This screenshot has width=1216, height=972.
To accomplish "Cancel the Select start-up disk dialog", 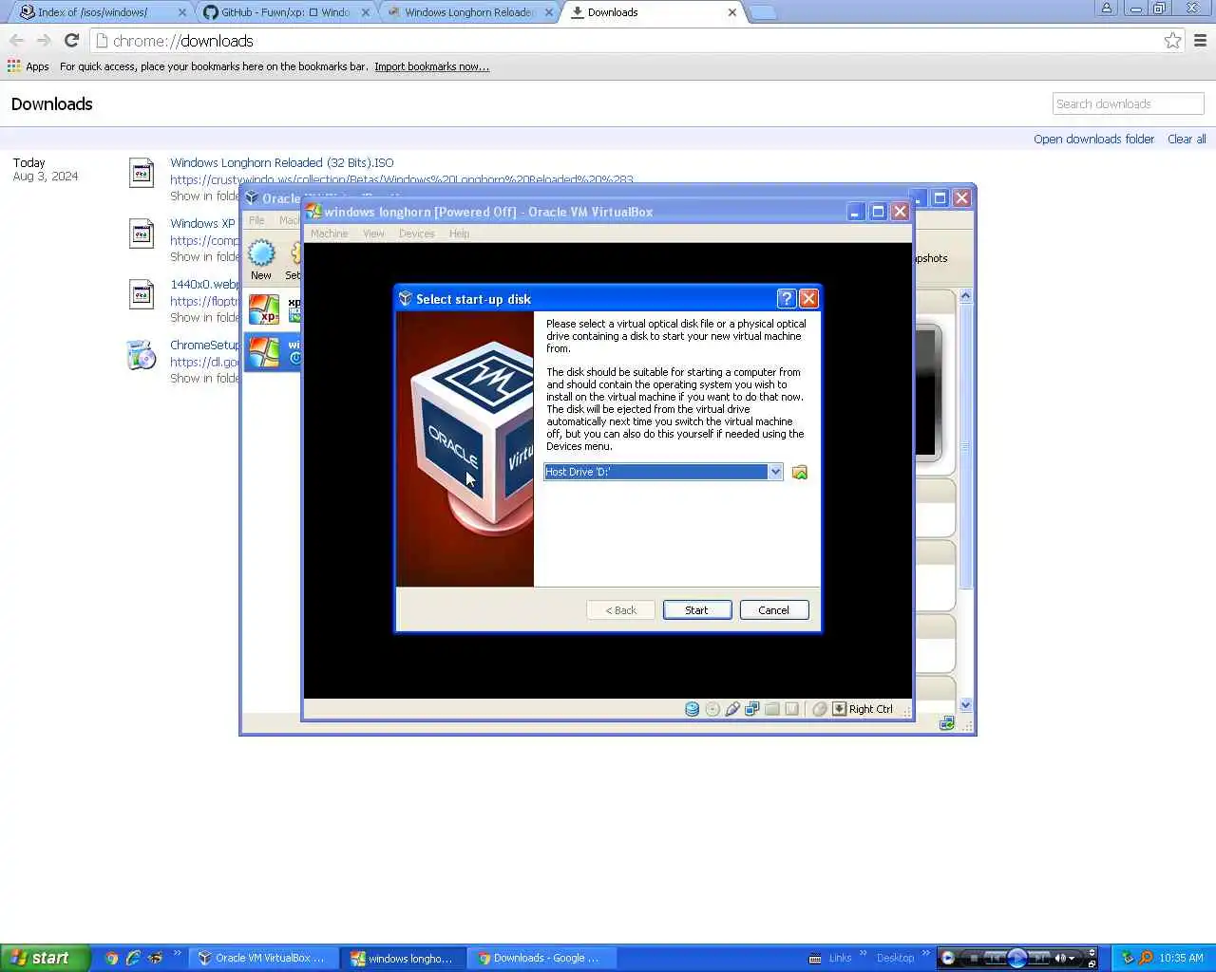I will tap(774, 610).
